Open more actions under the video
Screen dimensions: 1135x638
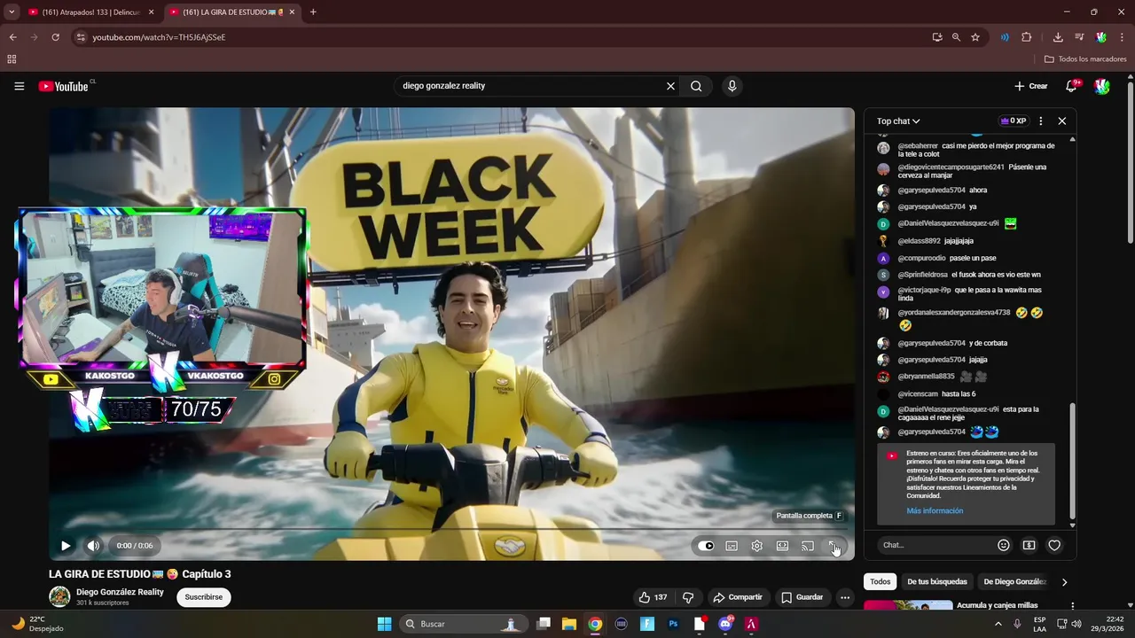coord(845,597)
